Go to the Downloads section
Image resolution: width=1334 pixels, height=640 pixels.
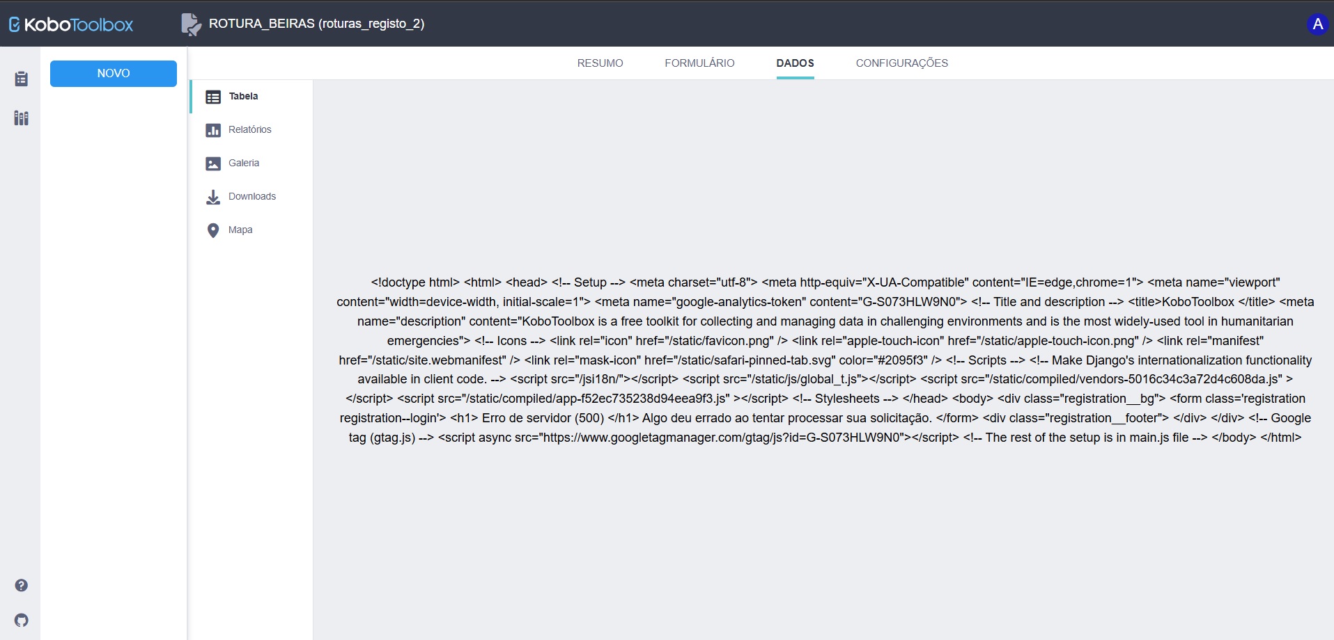coord(251,197)
